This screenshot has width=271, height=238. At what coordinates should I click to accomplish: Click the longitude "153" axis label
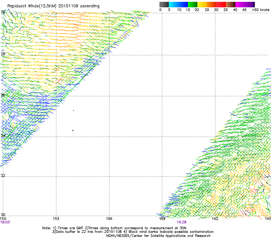[x=56, y=219]
